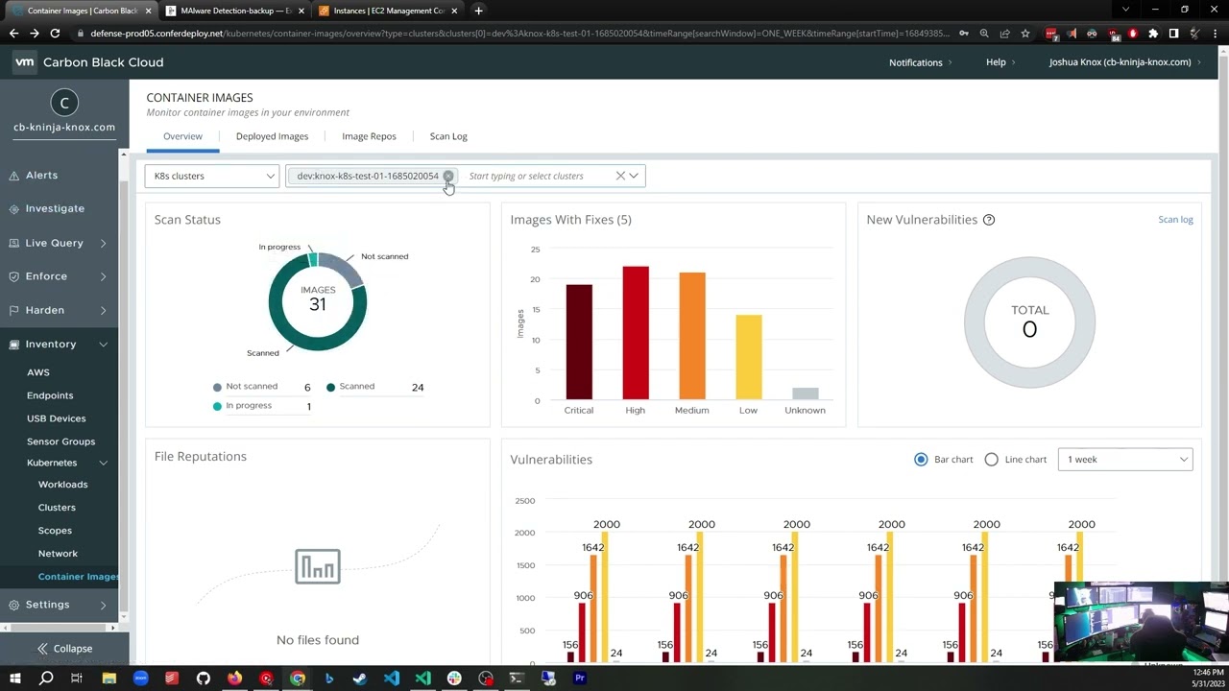
Task: Click the Alerts bell icon in sidebar
Action: click(14, 176)
